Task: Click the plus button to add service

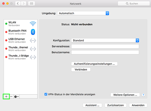Action: [x=6, y=96]
